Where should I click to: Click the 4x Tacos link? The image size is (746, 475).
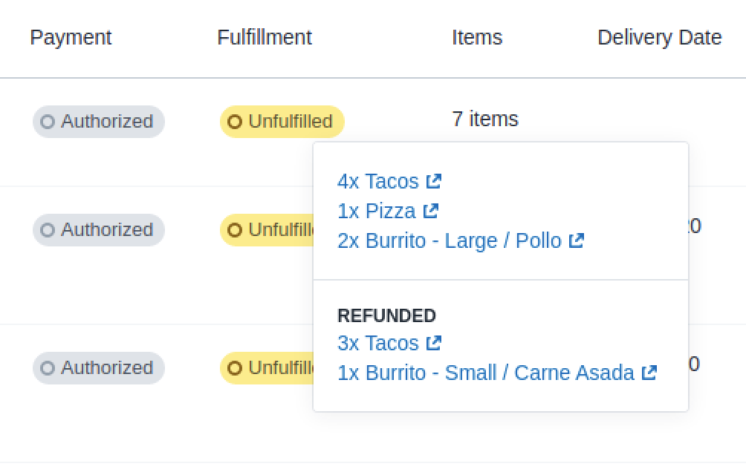(378, 181)
